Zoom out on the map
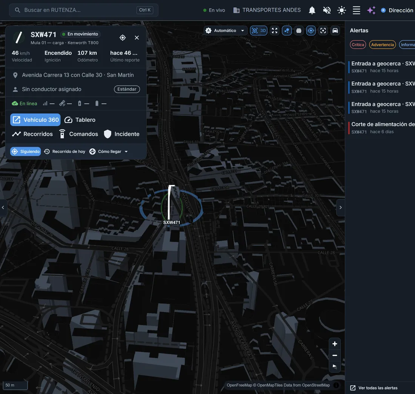 point(335,355)
